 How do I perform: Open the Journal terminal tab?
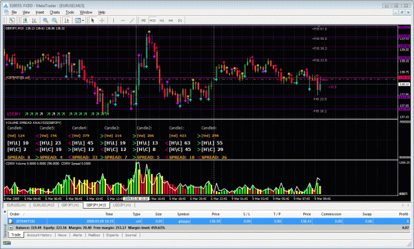130,235
